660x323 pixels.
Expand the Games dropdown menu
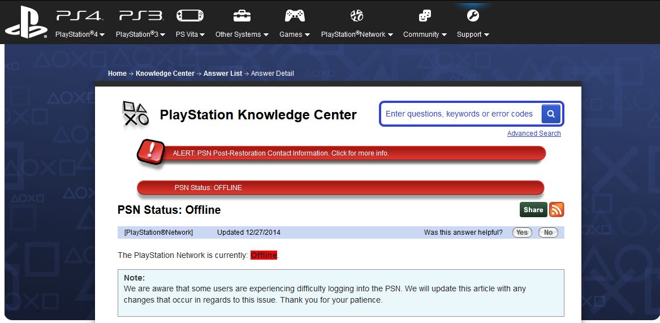(x=295, y=35)
